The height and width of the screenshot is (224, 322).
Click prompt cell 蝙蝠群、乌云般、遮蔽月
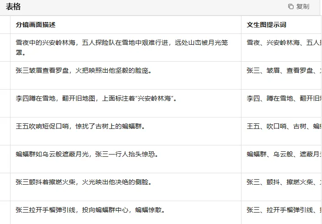(281, 159)
